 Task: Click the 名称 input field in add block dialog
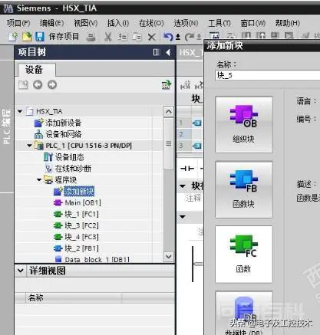[268, 75]
